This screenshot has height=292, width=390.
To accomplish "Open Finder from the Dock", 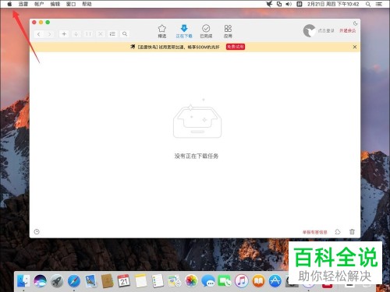I will (23, 280).
